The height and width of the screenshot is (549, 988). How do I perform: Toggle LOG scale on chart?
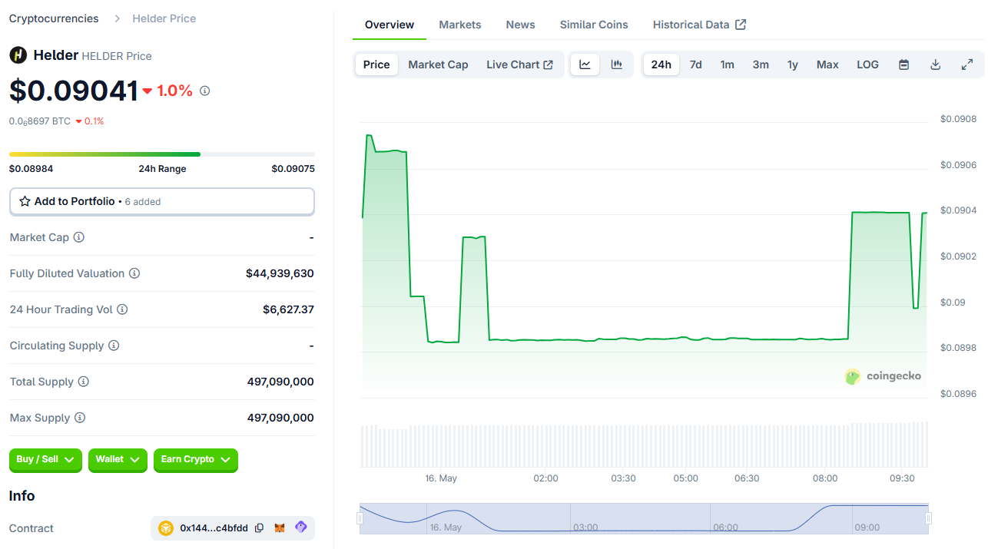(x=867, y=64)
